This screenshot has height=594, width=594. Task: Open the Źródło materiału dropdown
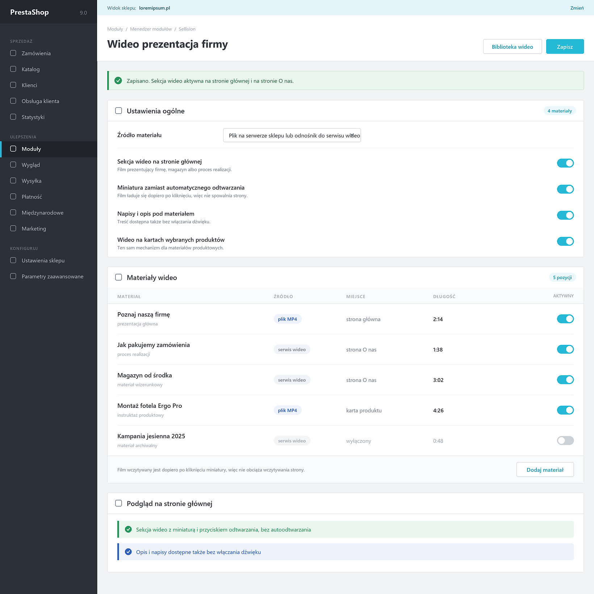pyautogui.click(x=292, y=135)
